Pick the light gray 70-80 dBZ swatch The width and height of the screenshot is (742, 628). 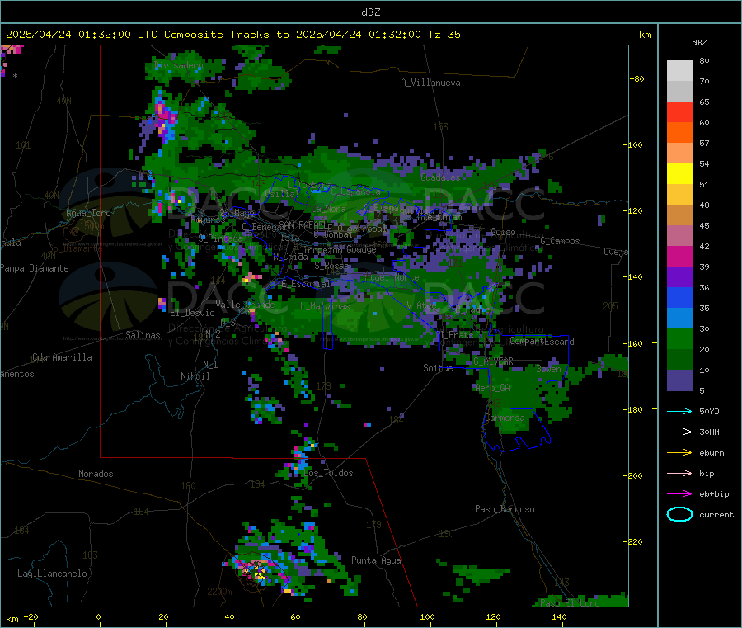(679, 71)
